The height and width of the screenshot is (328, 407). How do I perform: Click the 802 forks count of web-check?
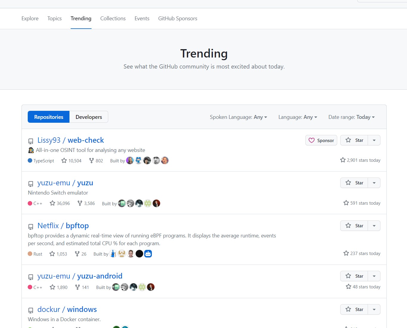[96, 161]
